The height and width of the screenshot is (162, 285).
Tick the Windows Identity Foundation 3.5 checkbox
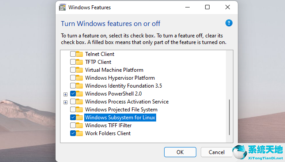(x=73, y=86)
